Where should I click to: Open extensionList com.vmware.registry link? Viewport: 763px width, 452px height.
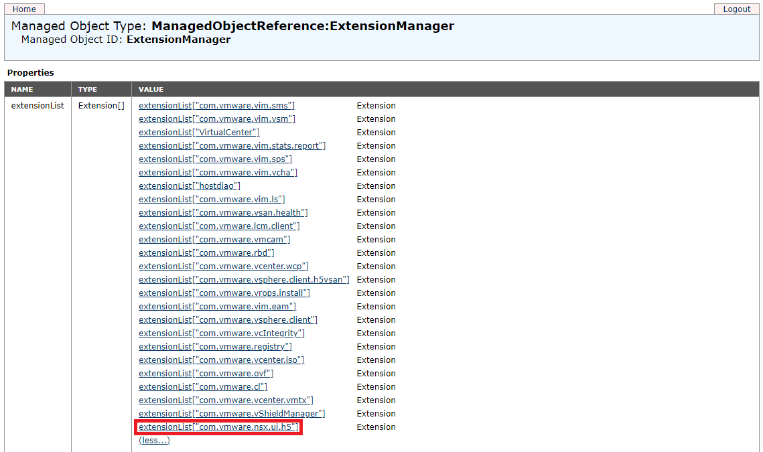click(215, 346)
